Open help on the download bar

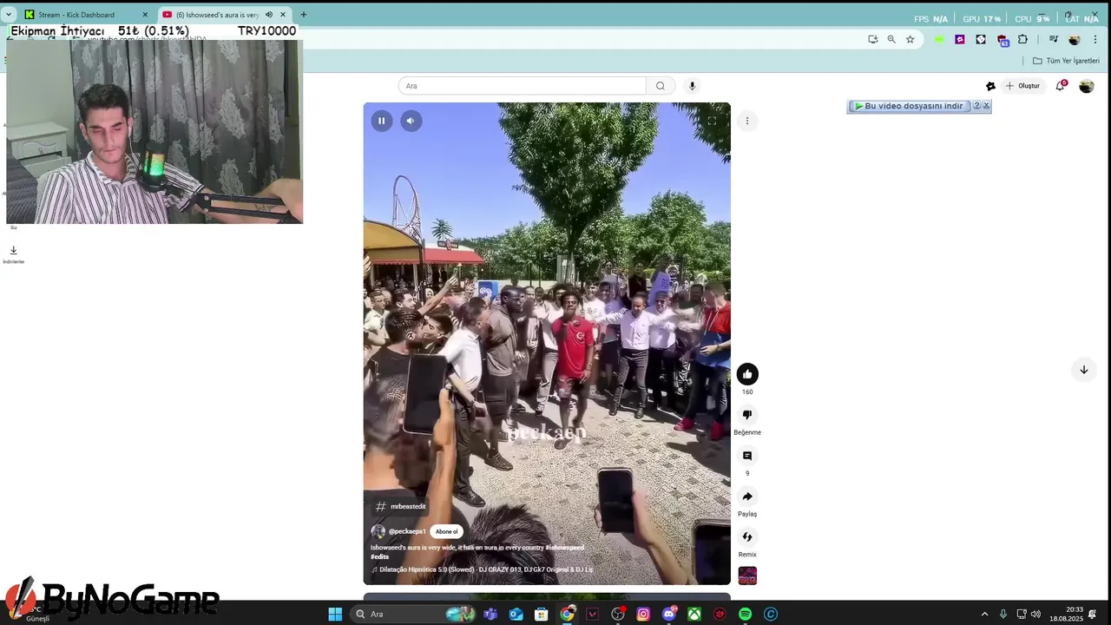pyautogui.click(x=976, y=106)
